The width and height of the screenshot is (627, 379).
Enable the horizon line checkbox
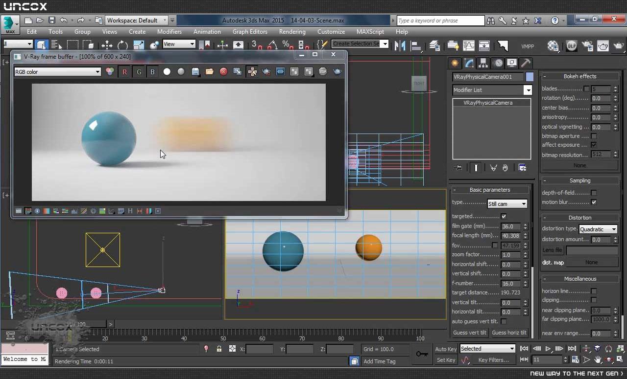(x=594, y=291)
